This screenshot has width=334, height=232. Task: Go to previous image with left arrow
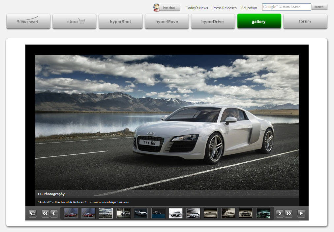54,214
